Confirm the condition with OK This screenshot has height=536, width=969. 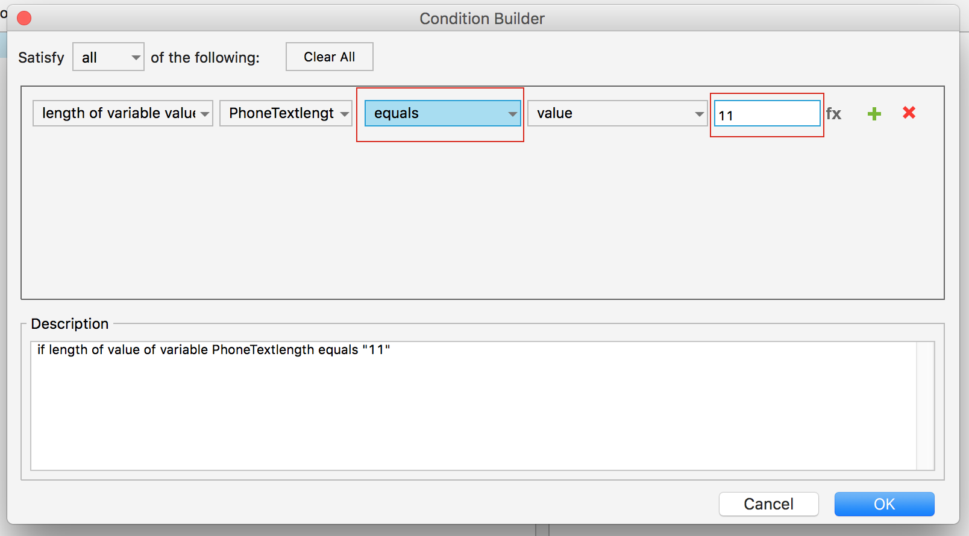[884, 504]
